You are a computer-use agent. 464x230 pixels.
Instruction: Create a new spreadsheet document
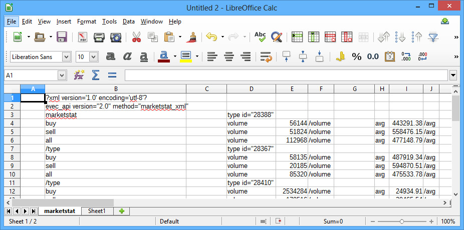pos(18,37)
